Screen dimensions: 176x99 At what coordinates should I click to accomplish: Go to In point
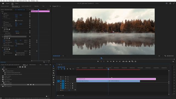pyautogui.click(x=108, y=61)
